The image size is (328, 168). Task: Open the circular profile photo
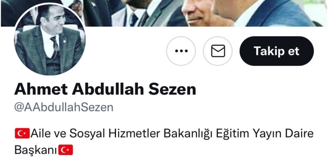[50, 40]
